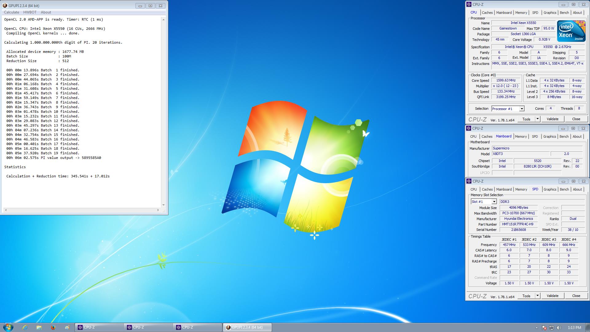The image size is (590, 332).
Task: Open the Action Center flag tray icon
Action: (x=544, y=328)
